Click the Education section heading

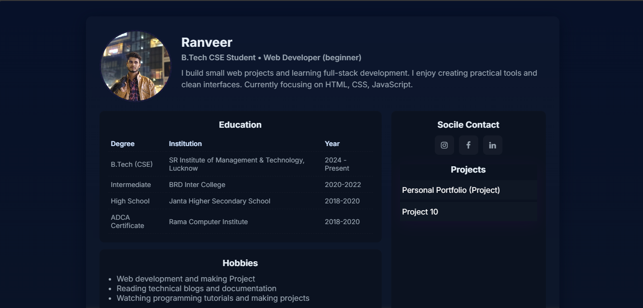240,125
